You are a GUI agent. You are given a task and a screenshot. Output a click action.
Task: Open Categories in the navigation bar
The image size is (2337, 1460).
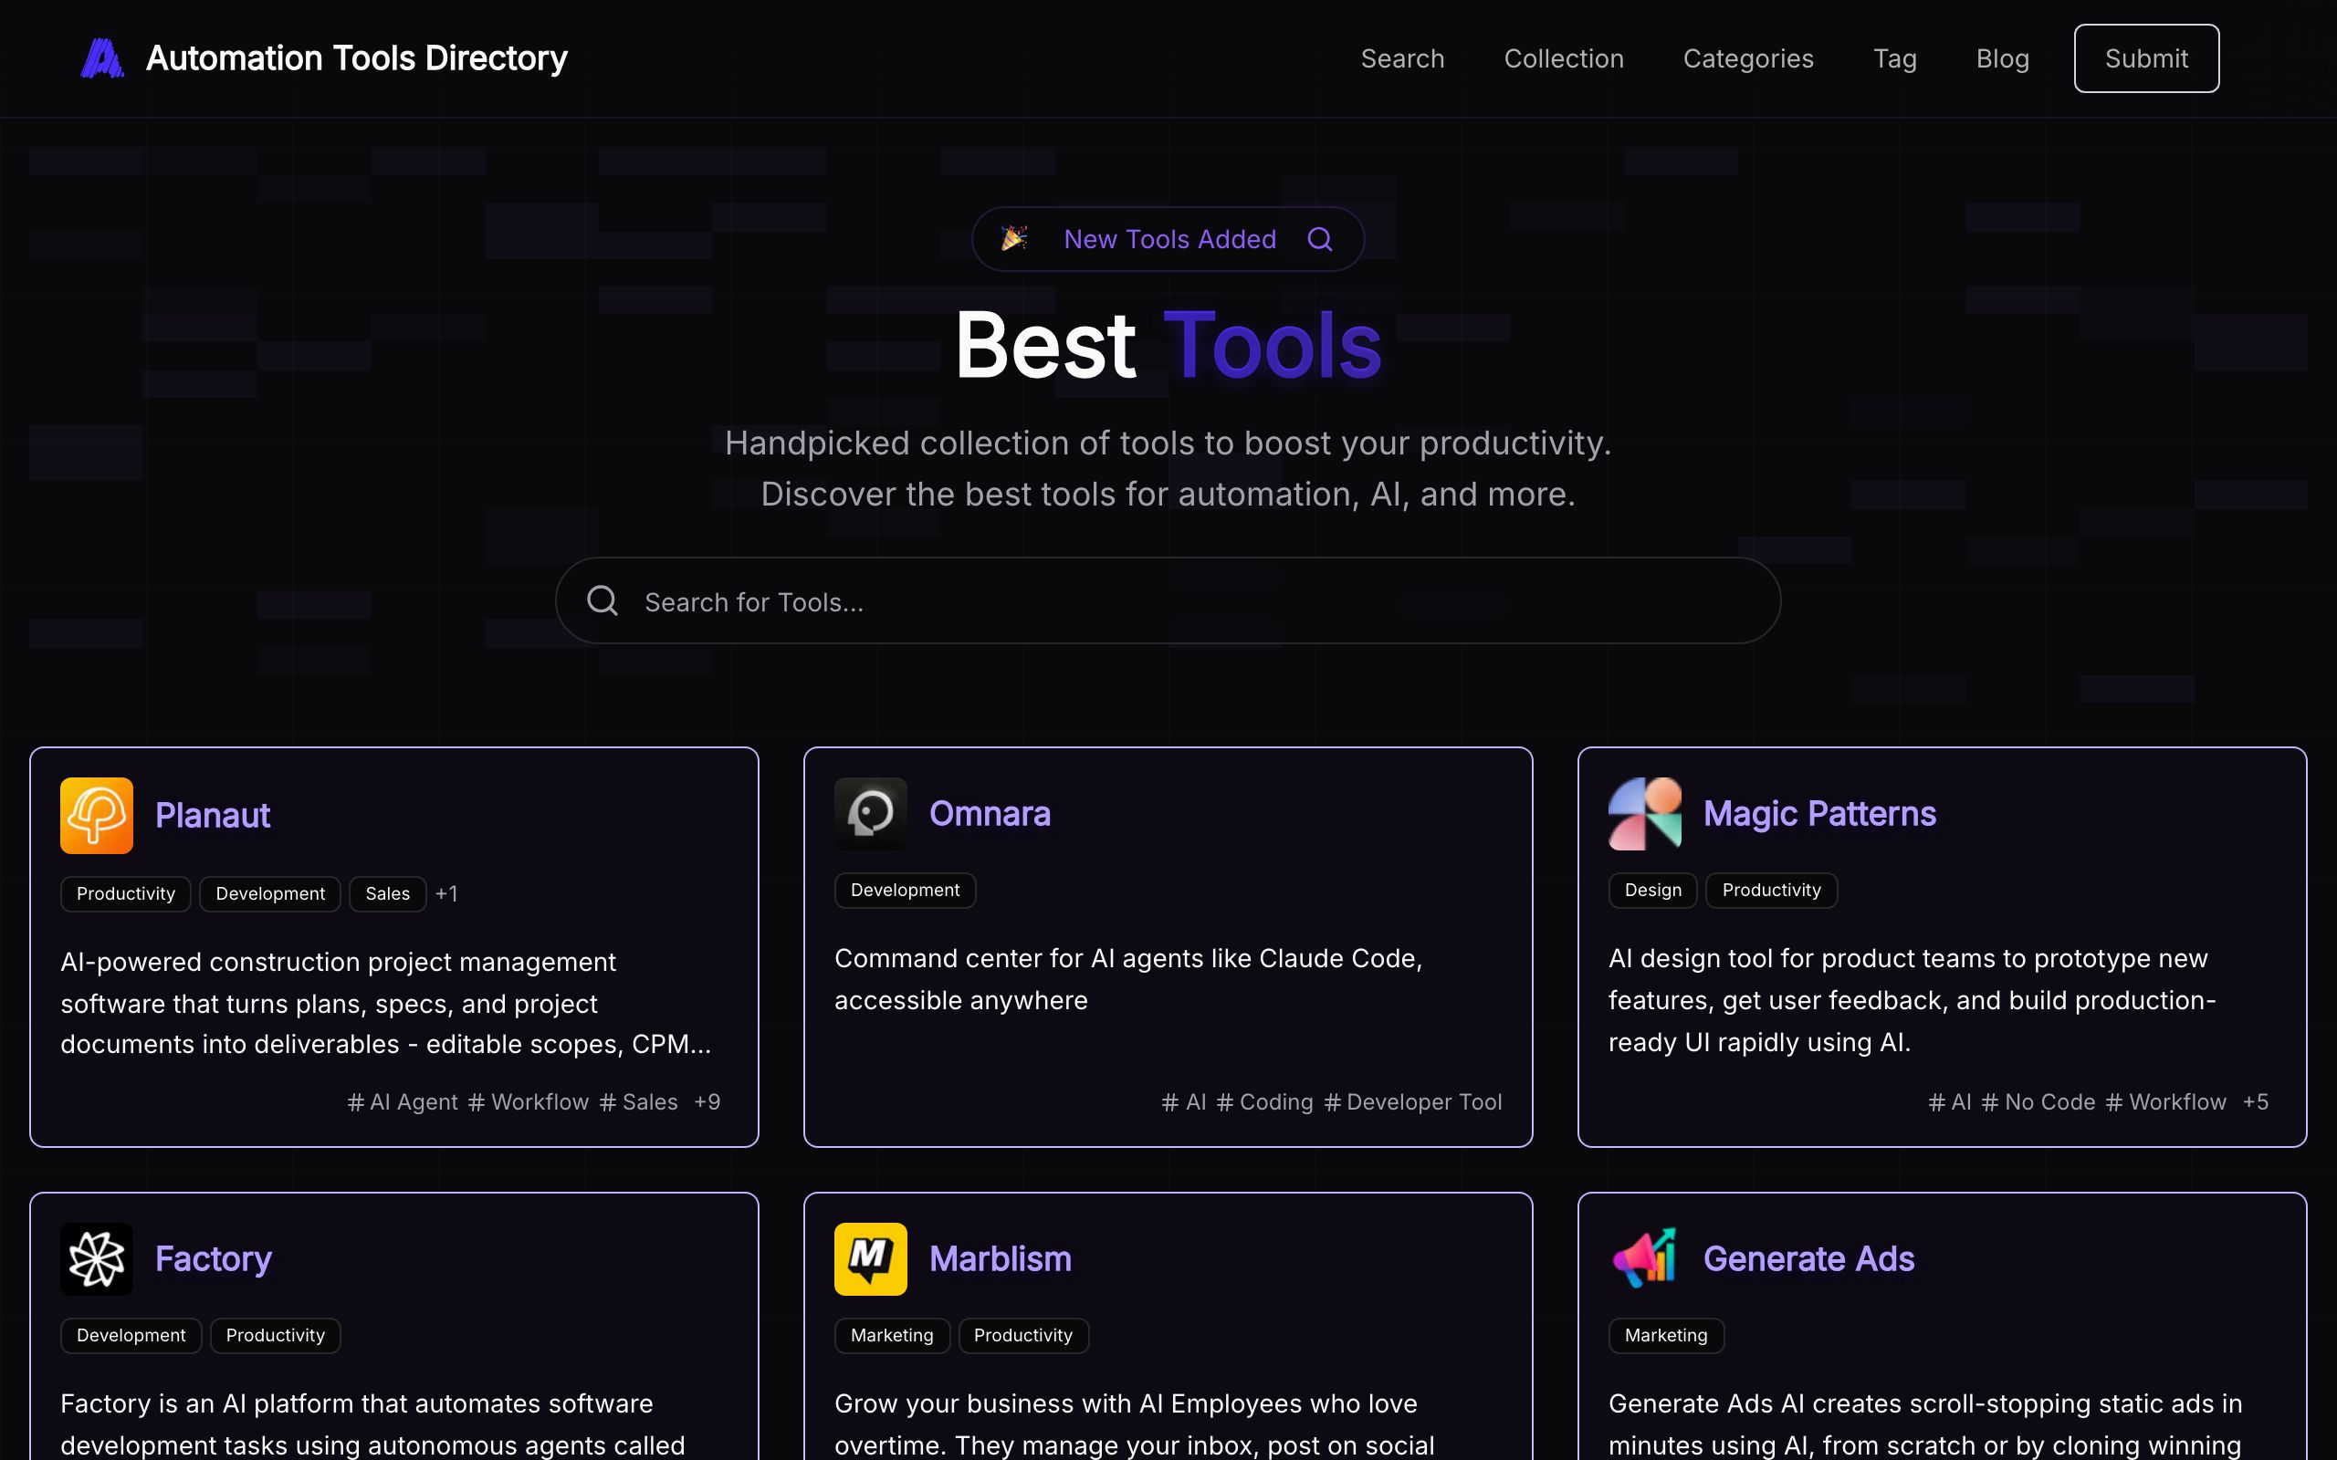coord(1748,57)
